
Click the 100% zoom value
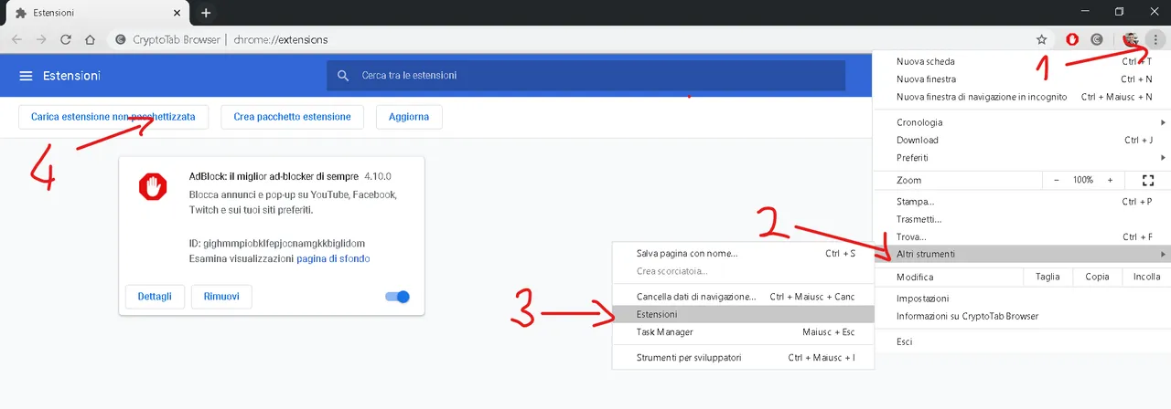(x=1083, y=180)
